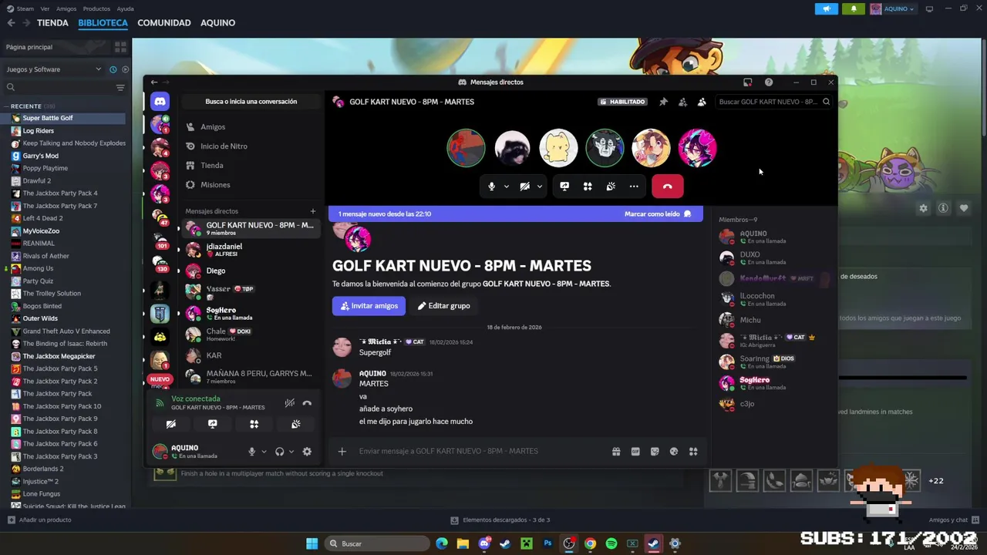Click noise suppression icon in voice panel
This screenshot has width=987, height=555.
tap(290, 402)
